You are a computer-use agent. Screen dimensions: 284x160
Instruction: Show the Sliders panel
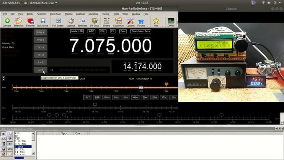pyautogui.click(x=106, y=22)
